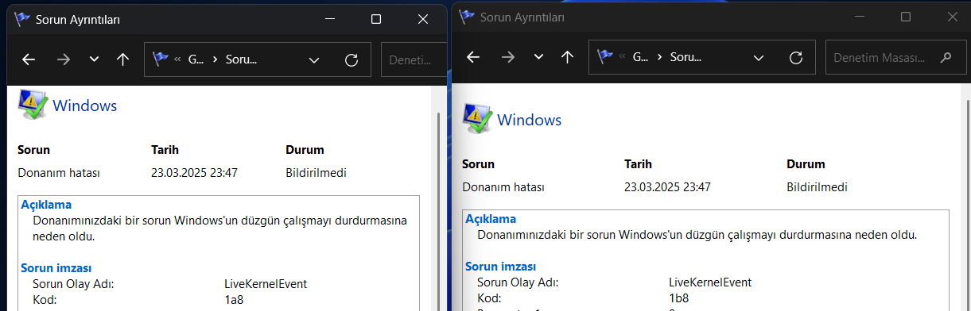Select 'LiveKernelEvent' value in left window
Screen dimensions: 971x311
pyautogui.click(x=266, y=283)
